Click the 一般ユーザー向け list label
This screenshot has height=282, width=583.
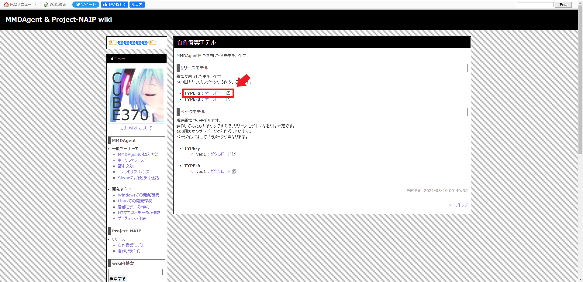[127, 149]
